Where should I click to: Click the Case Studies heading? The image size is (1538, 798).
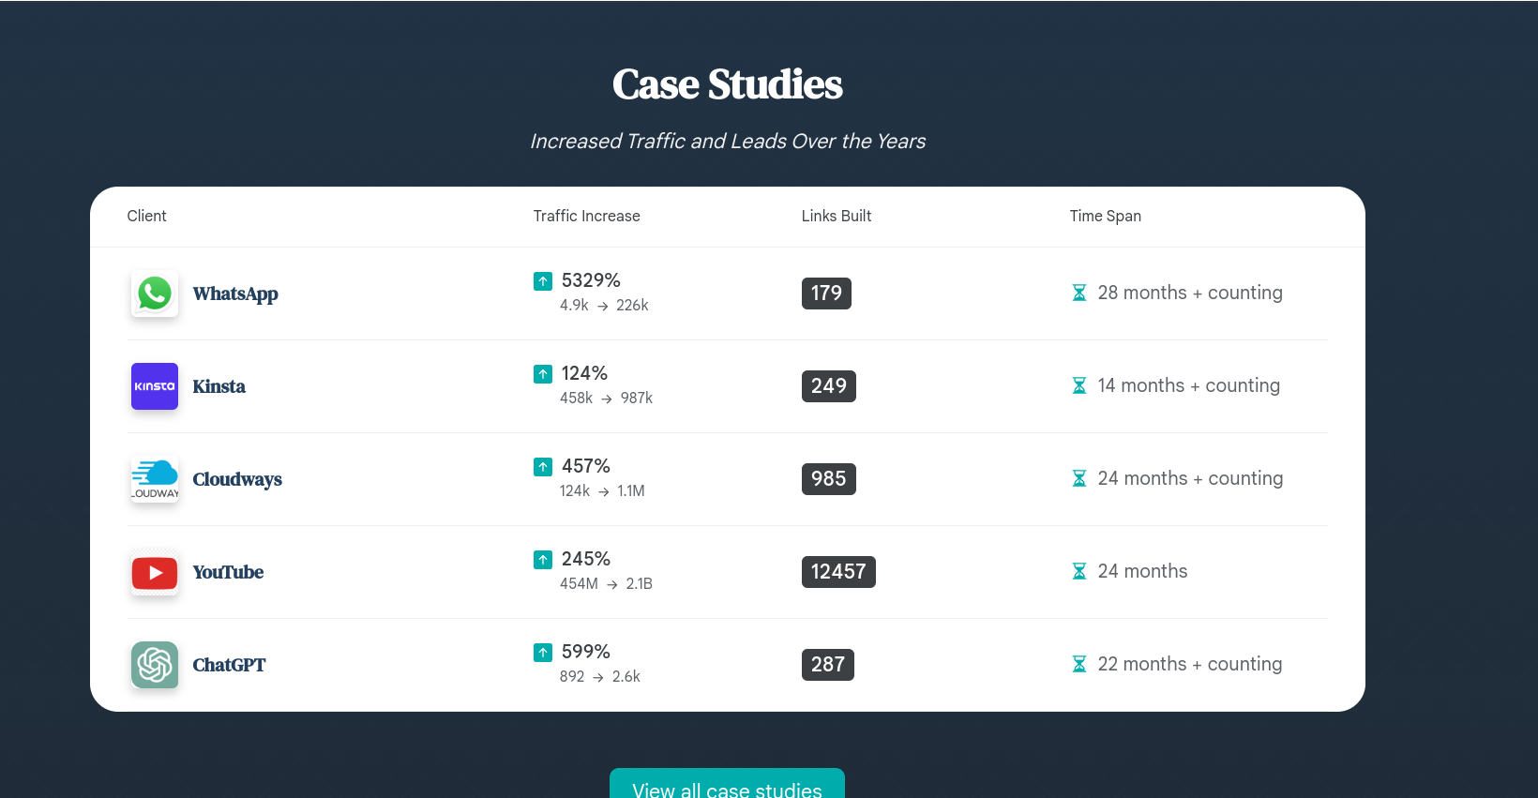point(727,84)
